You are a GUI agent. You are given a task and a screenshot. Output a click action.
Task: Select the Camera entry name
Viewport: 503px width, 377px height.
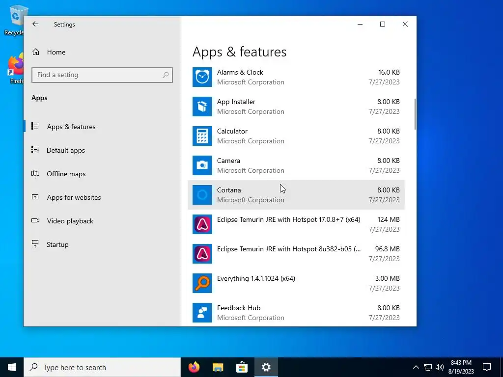coord(228,161)
